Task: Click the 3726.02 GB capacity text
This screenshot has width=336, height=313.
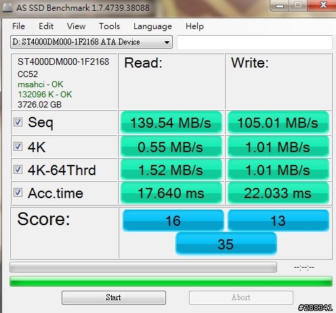Action: coord(39,105)
